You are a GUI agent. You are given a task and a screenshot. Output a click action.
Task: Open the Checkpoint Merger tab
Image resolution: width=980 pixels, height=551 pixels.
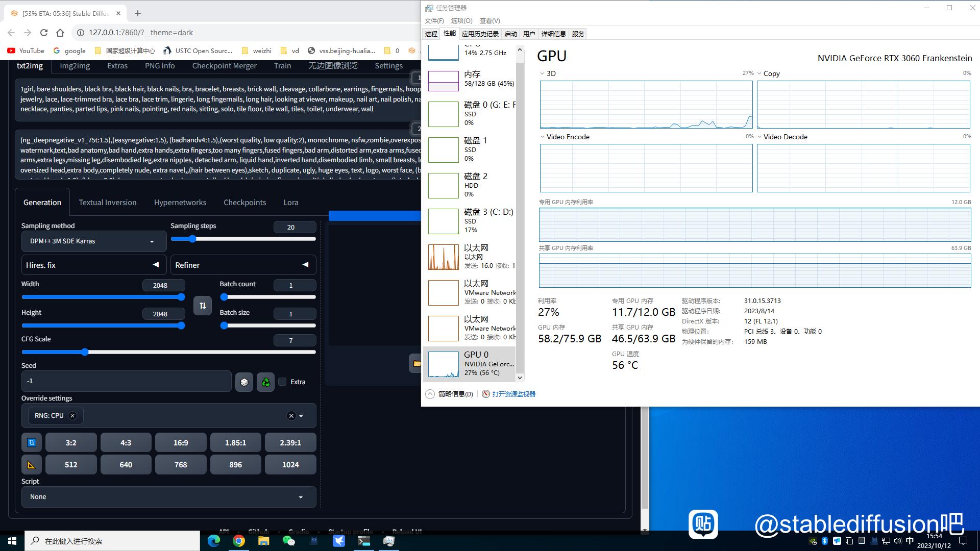coord(225,66)
